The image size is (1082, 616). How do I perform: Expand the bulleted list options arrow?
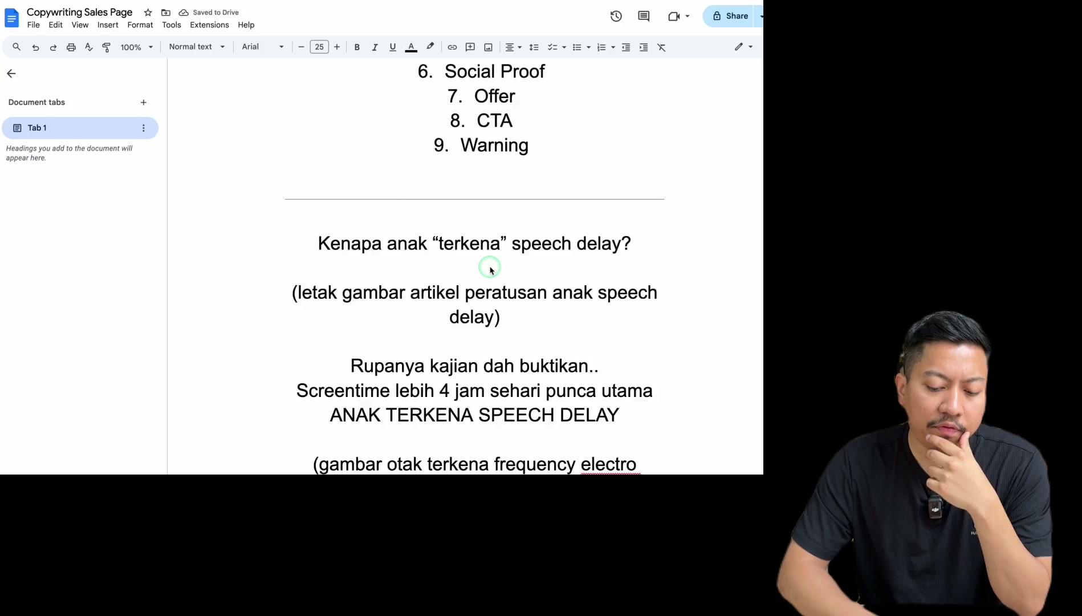pyautogui.click(x=589, y=47)
